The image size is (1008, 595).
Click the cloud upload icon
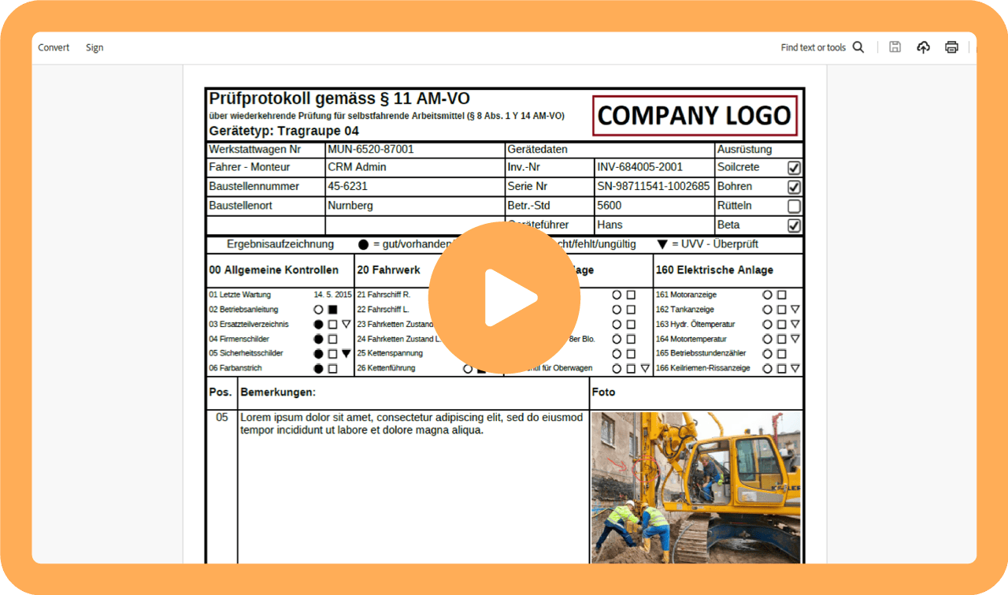(x=923, y=47)
